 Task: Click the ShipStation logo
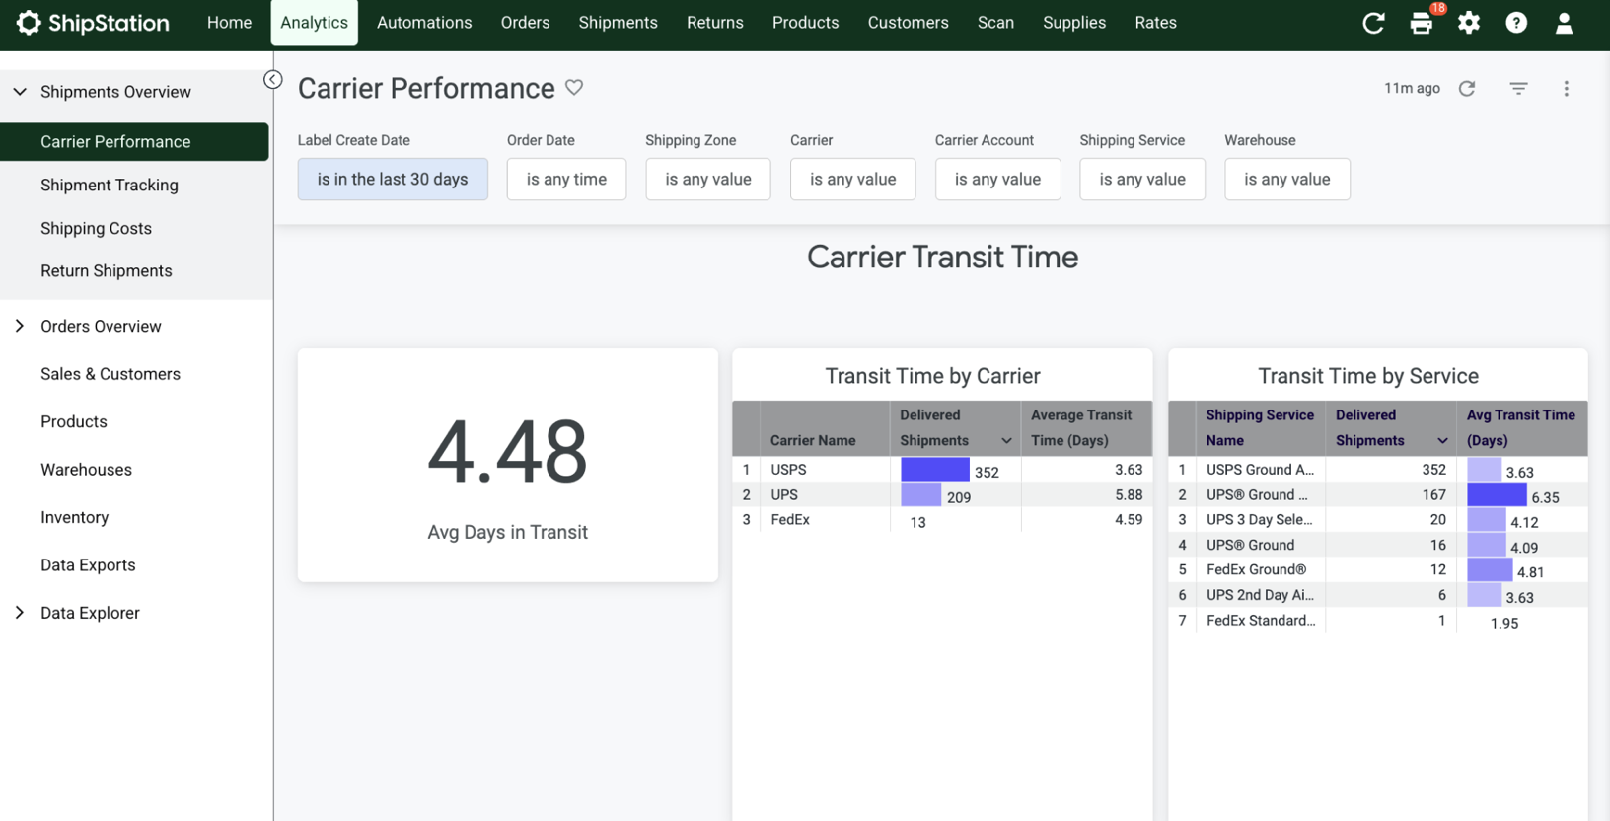93,22
